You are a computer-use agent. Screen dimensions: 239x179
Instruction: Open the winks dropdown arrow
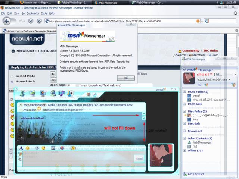coord(47,148)
